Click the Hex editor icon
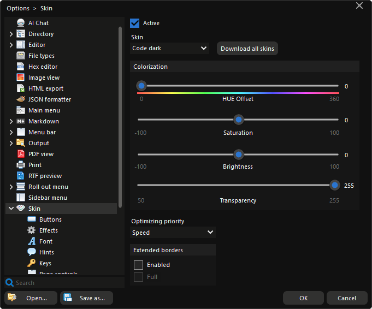The height and width of the screenshot is (309, 372). click(21, 67)
